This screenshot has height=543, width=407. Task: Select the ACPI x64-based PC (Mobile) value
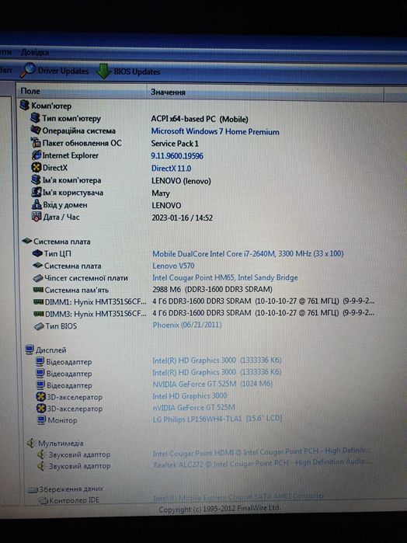point(200,120)
